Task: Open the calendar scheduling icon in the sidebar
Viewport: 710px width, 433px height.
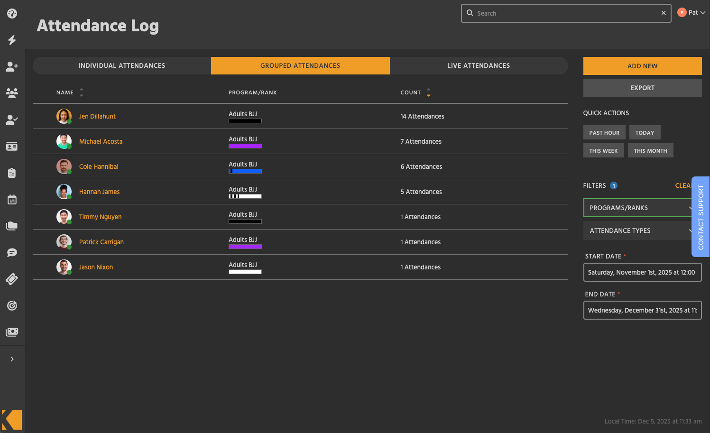Action: pos(12,199)
